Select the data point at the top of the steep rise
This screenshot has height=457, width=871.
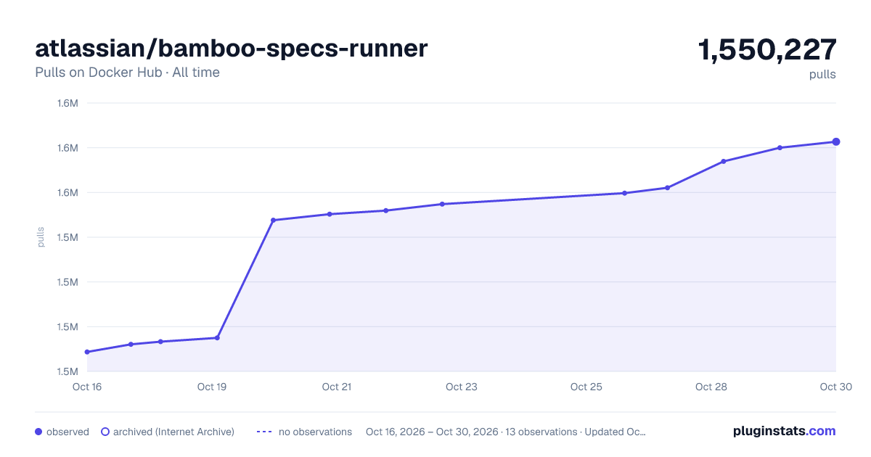pyautogui.click(x=273, y=220)
